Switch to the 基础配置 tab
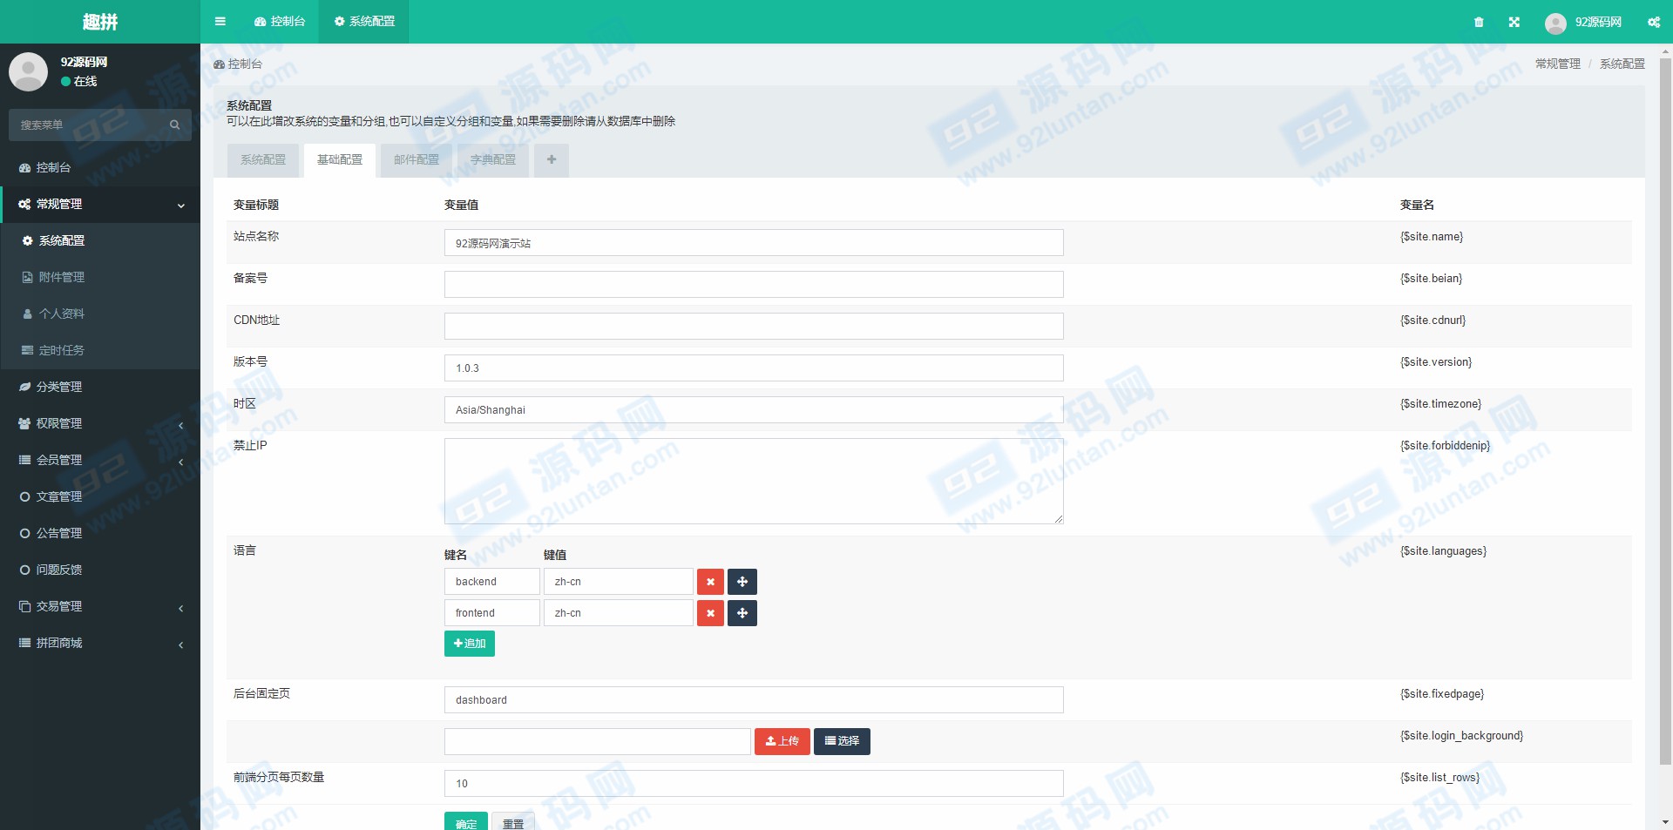The width and height of the screenshot is (1673, 830). pyautogui.click(x=340, y=160)
